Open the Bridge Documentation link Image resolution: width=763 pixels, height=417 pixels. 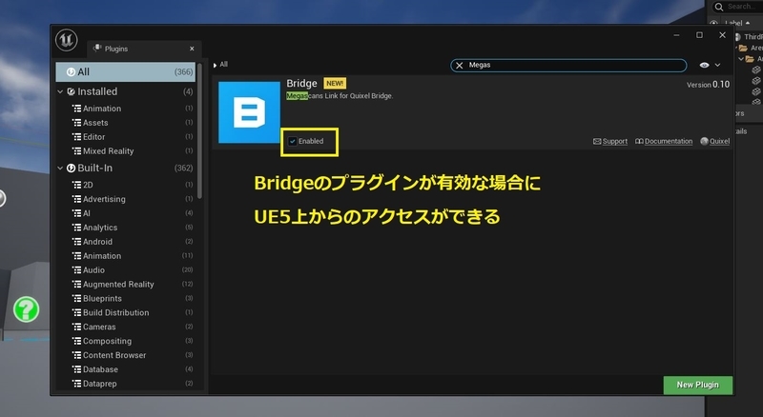pyautogui.click(x=664, y=141)
